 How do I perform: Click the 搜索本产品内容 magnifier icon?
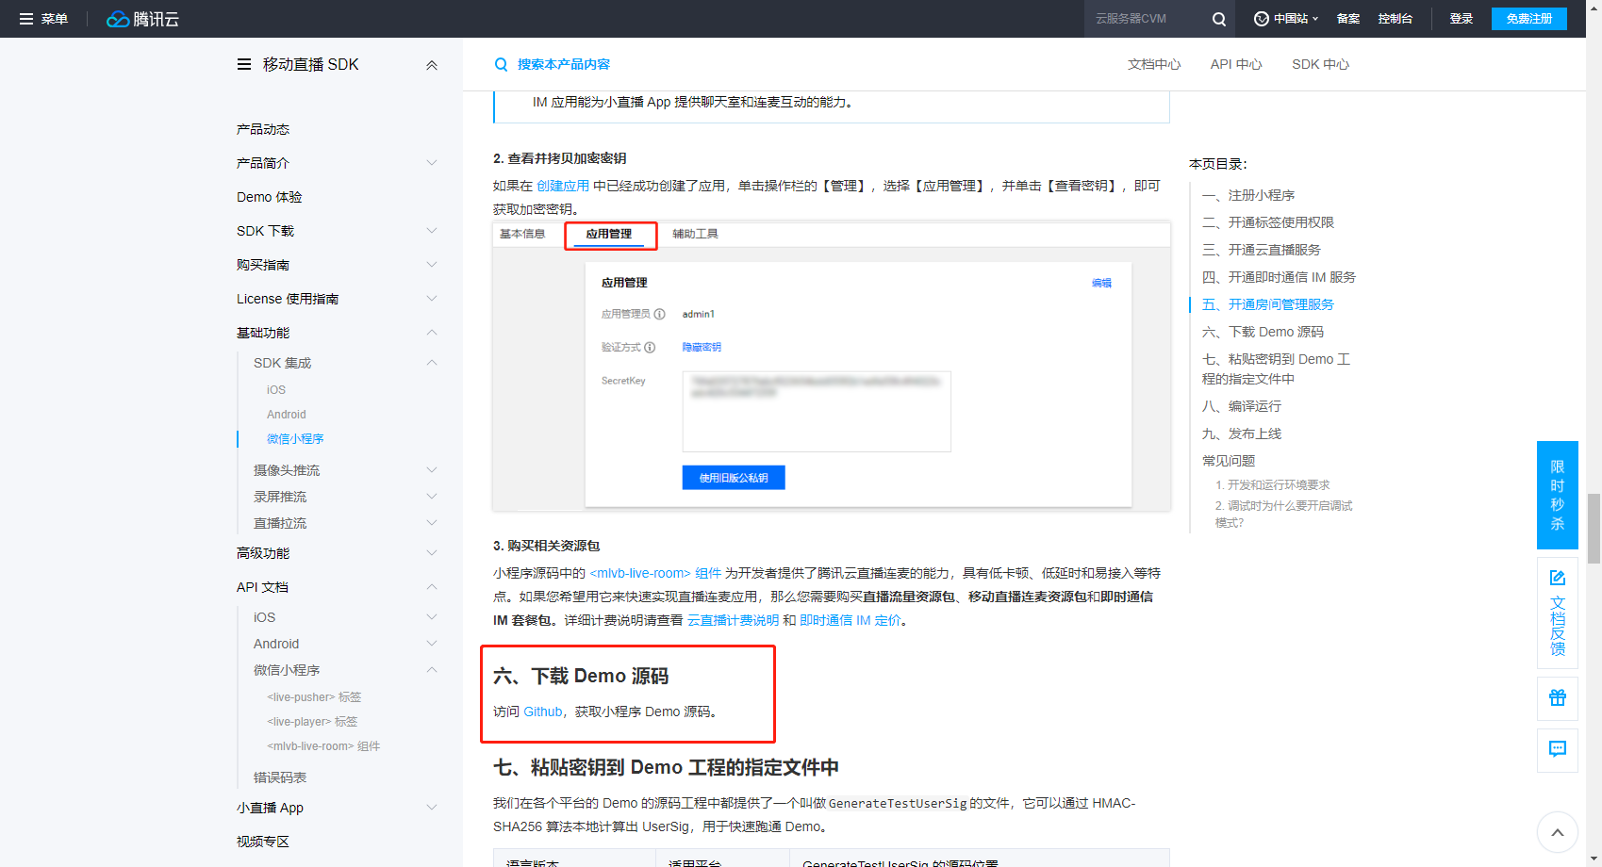click(x=501, y=64)
